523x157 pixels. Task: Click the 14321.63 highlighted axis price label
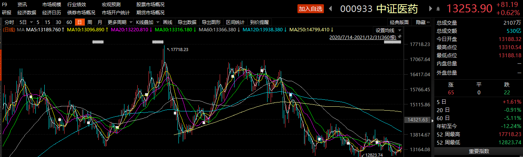(x=418, y=120)
